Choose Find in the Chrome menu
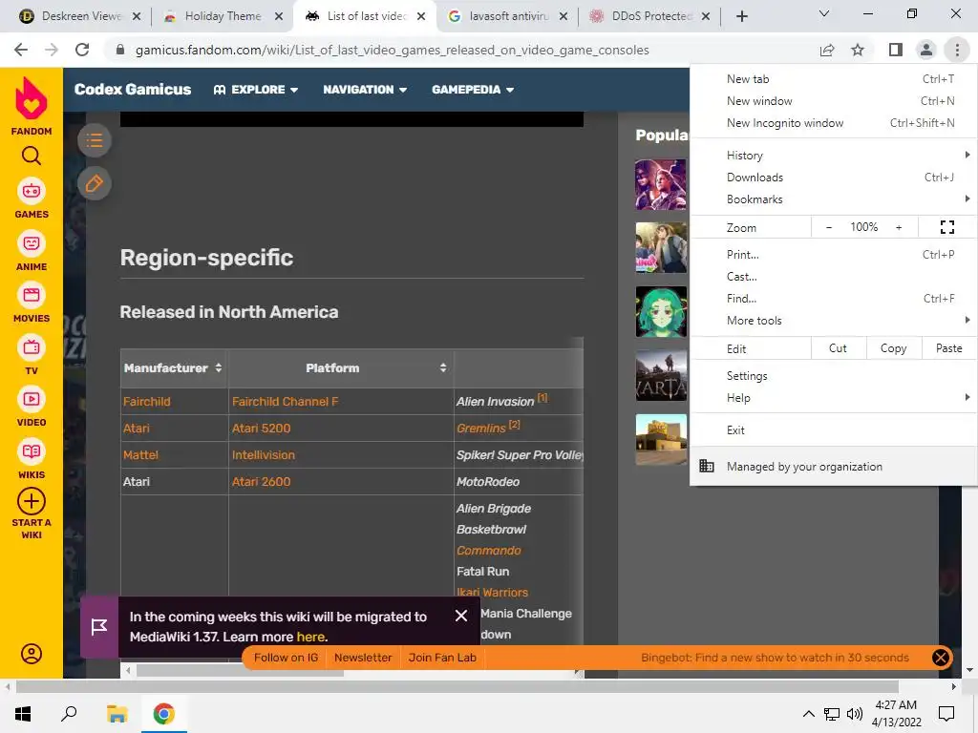The image size is (978, 733). click(833, 299)
